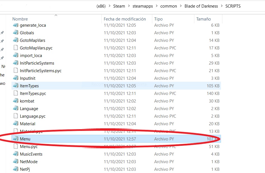
Task: Sort files by Tamaño column
Action: click(203, 19)
